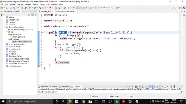Viewport: 186px width, 104px height.
Task: Click Collapse All in Package Explorer
Action: click(x=29, y=15)
